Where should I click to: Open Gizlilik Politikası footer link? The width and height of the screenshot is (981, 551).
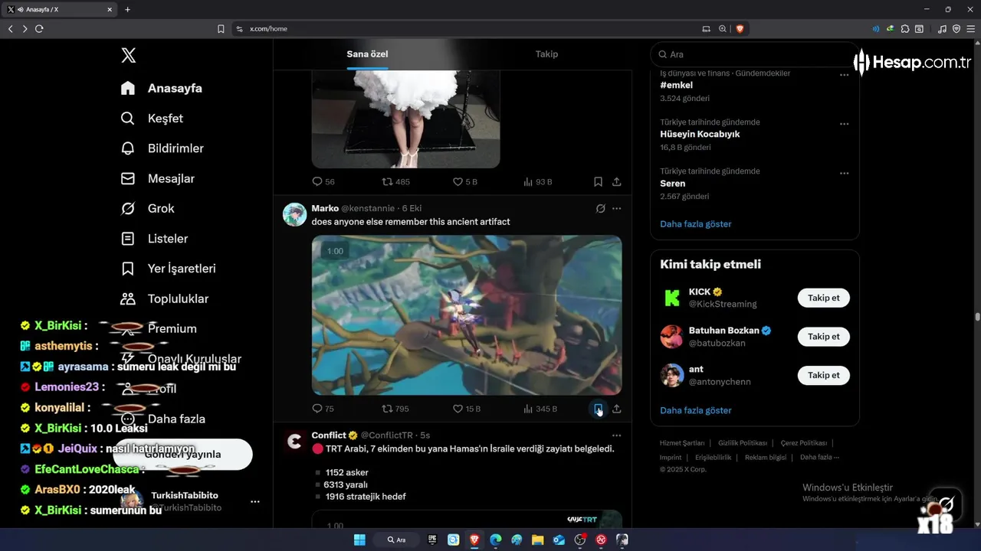coord(743,443)
